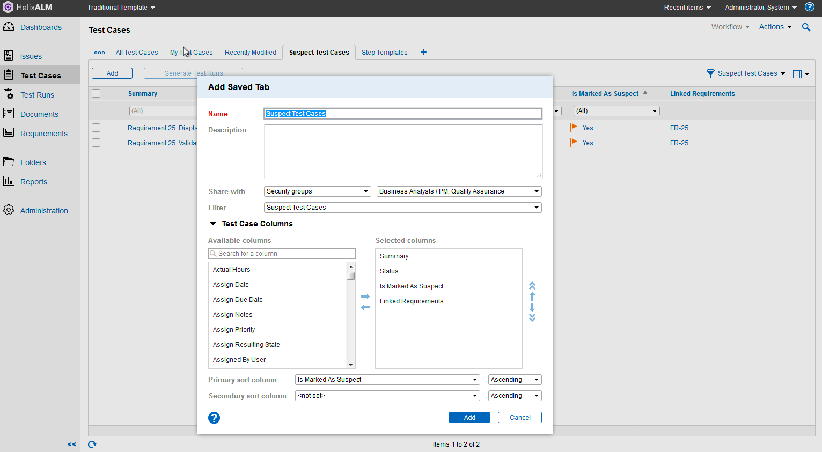Click inside the Description text area
This screenshot has width=822, height=452.
pyautogui.click(x=402, y=151)
